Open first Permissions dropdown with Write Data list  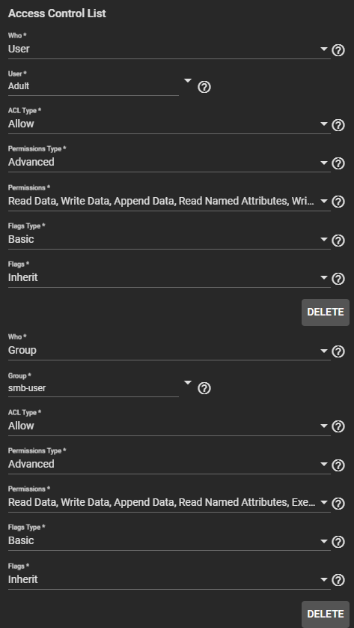[169, 201]
